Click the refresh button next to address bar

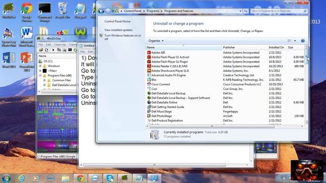point(246,11)
